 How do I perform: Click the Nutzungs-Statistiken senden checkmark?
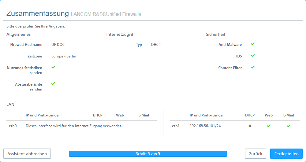point(53,67)
